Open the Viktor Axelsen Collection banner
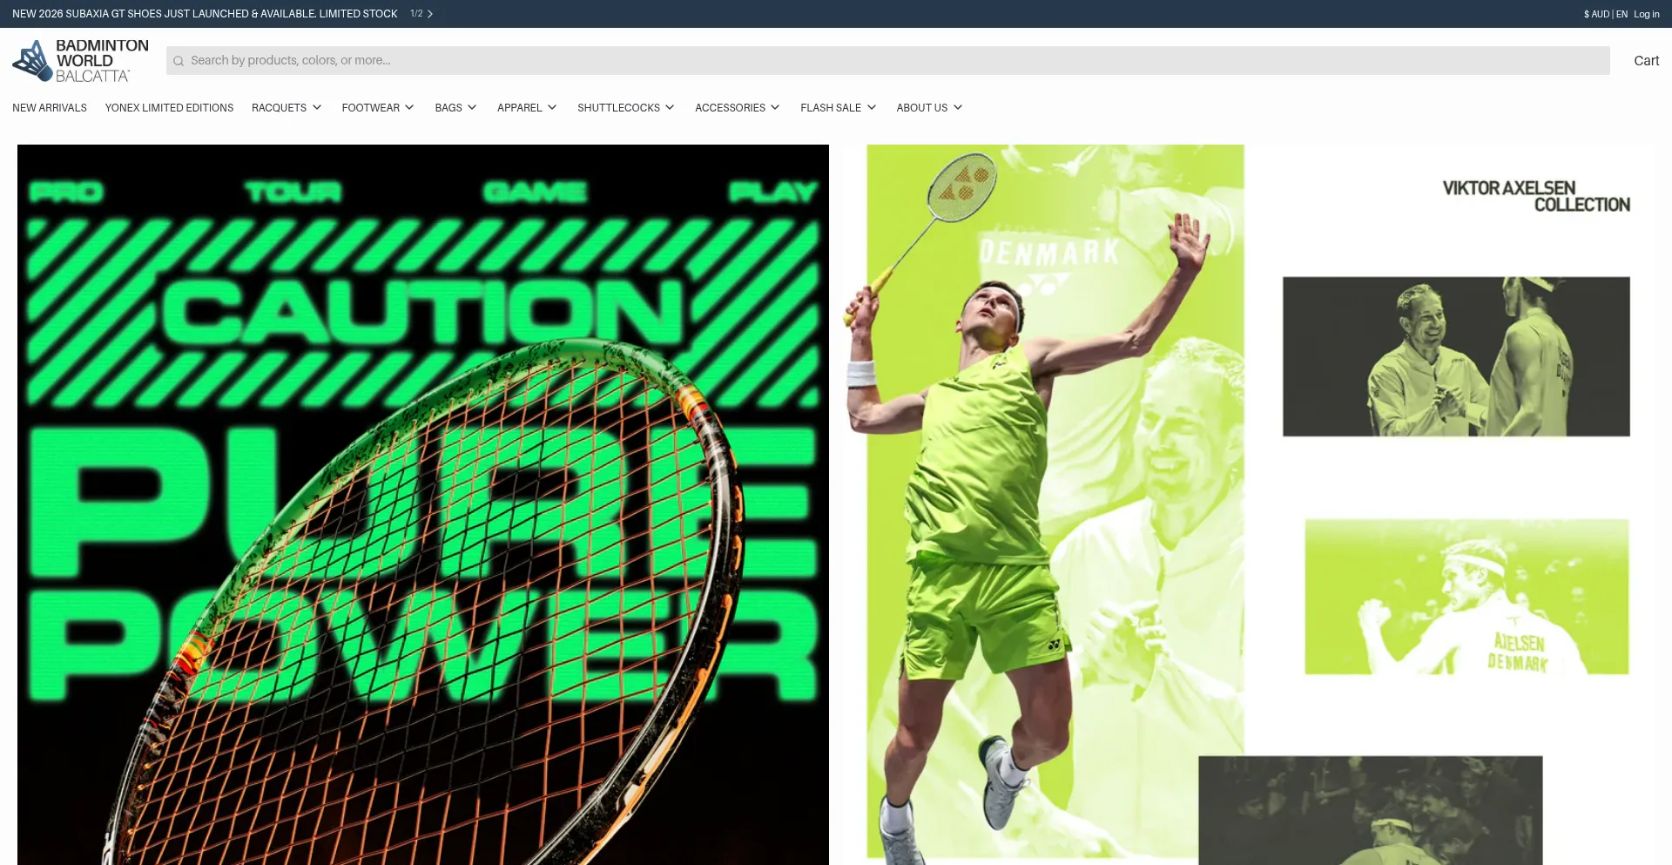Screen dimensions: 1672x865 tap(1248, 504)
